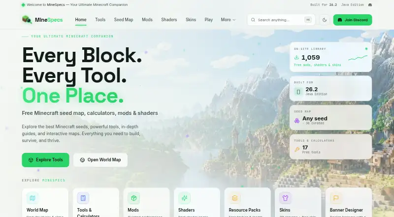Click the World Map card icon
This screenshot has width=394, height=217.
33,198
